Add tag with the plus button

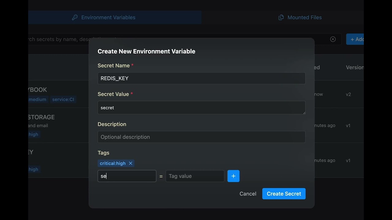(x=233, y=176)
